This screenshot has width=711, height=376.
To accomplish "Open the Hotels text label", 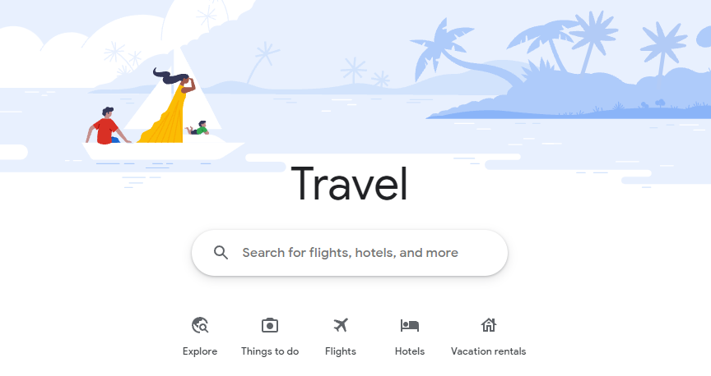I will (410, 351).
